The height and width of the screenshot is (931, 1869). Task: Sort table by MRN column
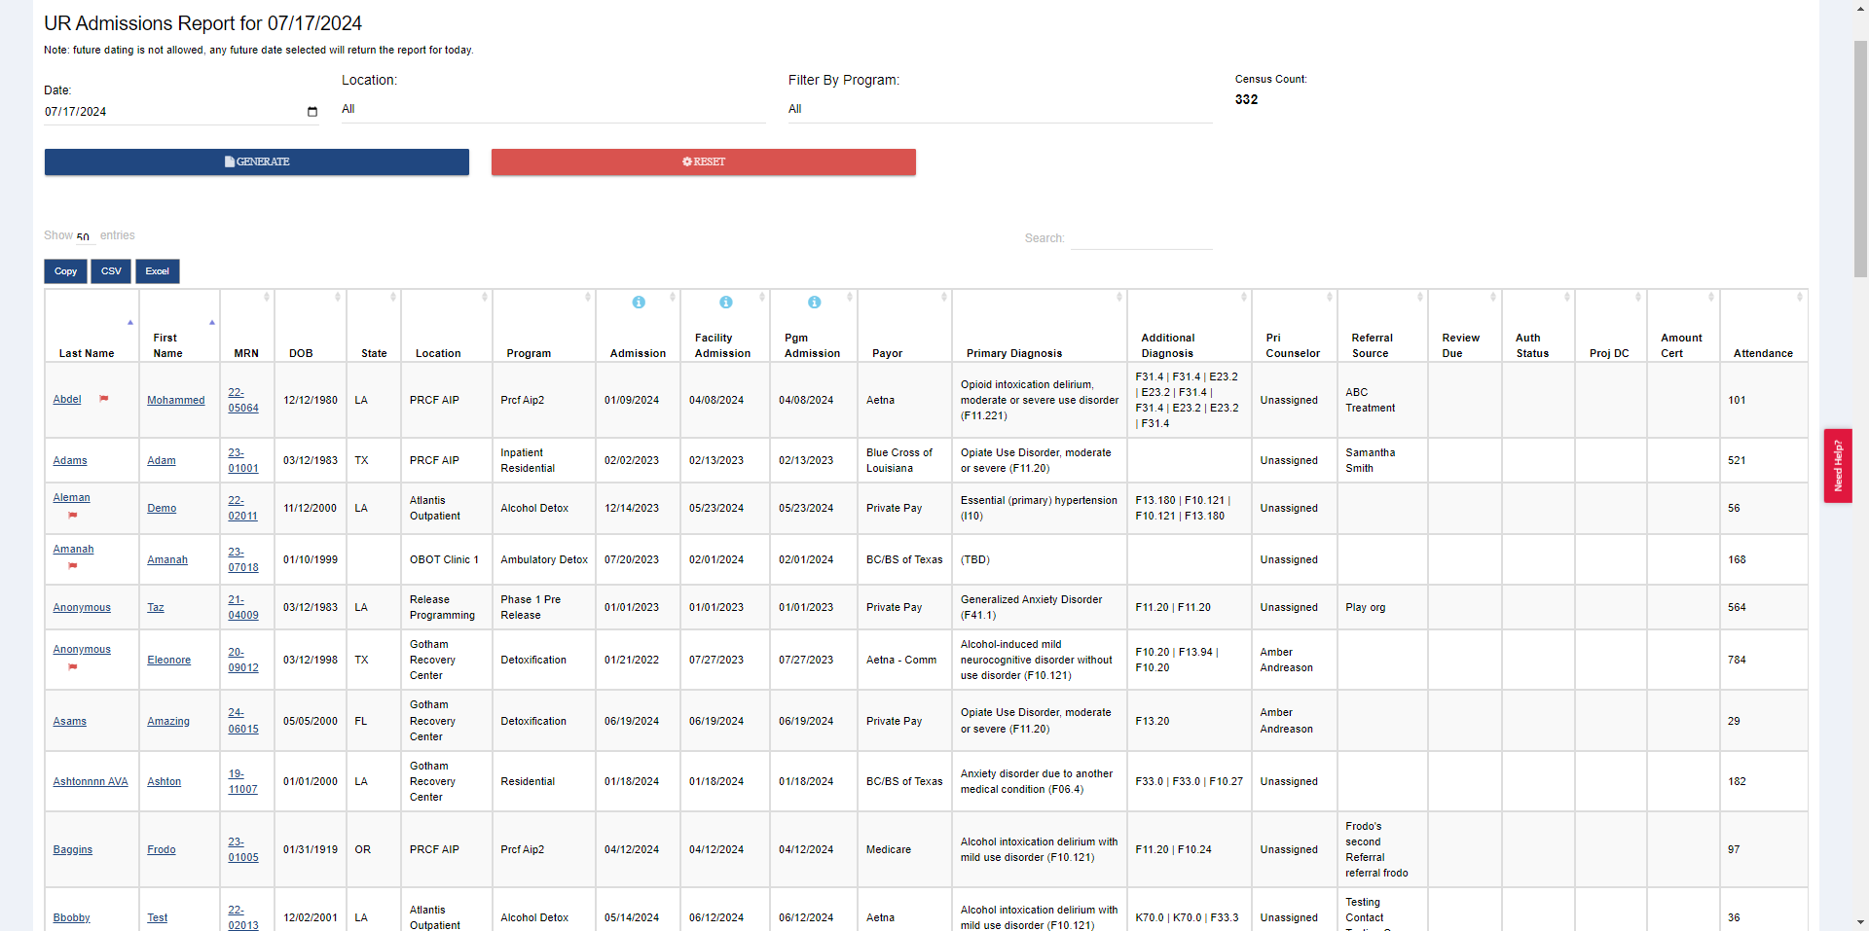pyautogui.click(x=247, y=326)
